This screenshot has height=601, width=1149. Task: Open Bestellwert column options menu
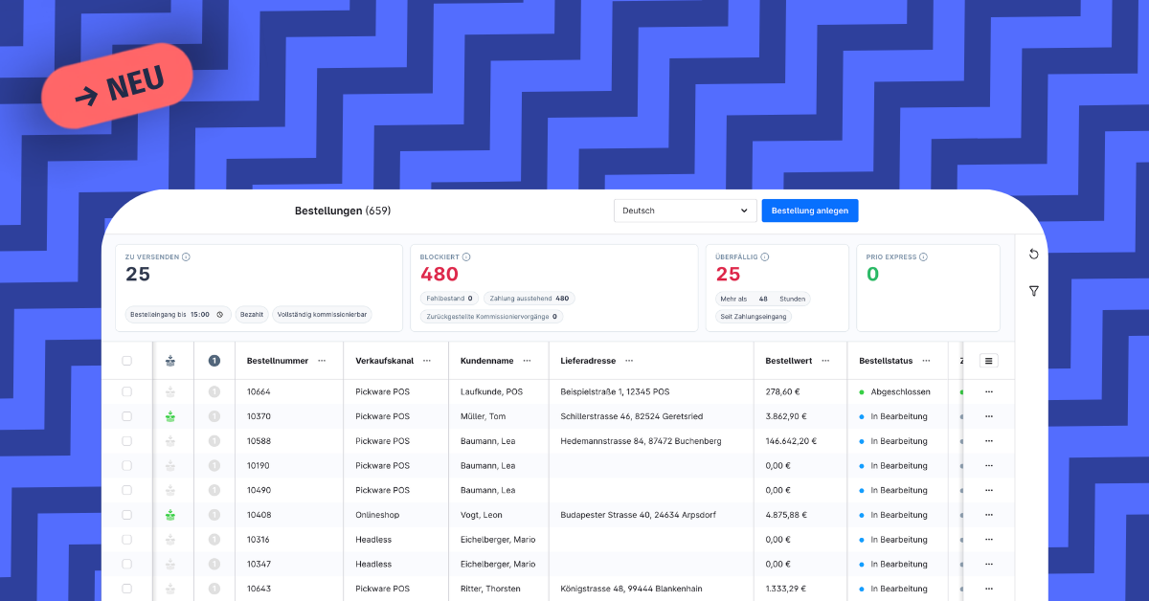pyautogui.click(x=825, y=361)
